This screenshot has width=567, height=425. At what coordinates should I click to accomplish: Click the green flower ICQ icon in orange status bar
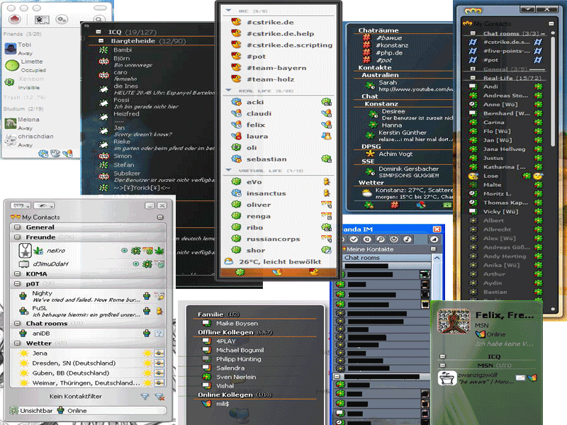pyautogui.click(x=240, y=272)
